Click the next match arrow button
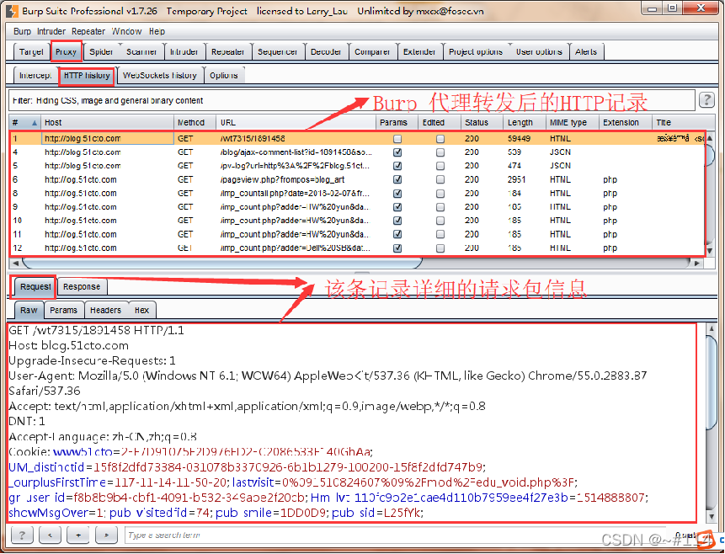The image size is (725, 554). click(106, 535)
